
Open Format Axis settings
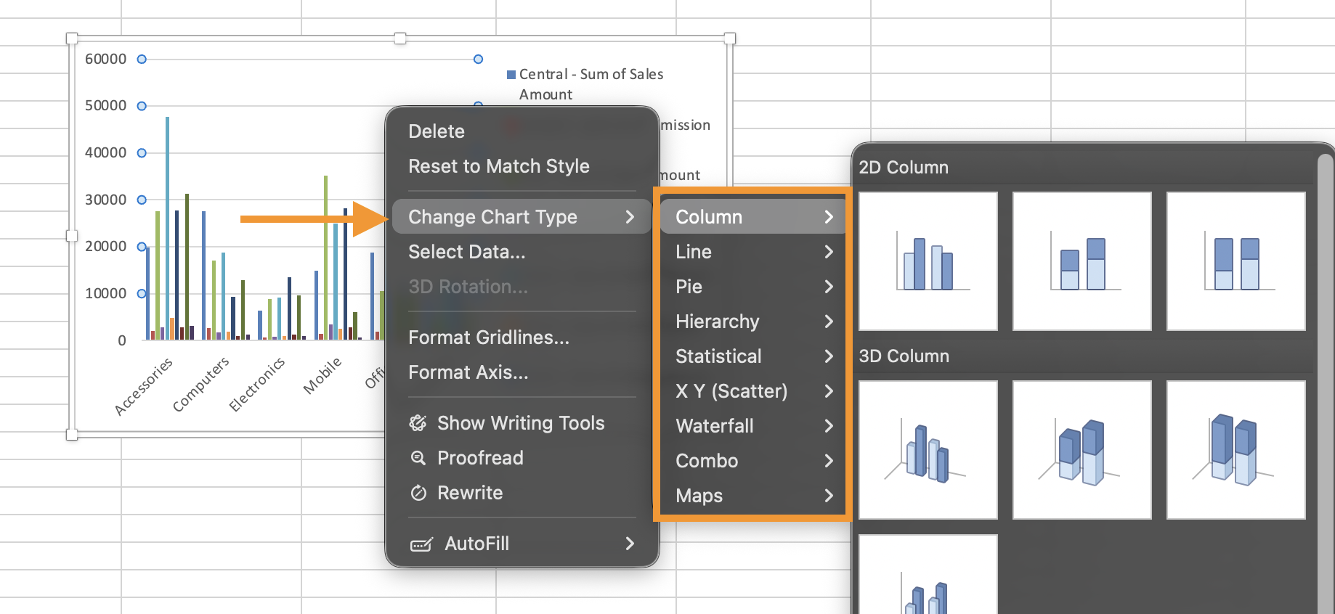468,372
